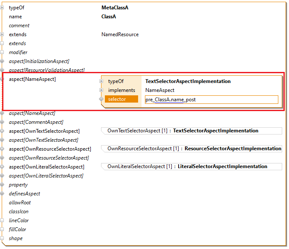Select italic extends label
Screen dimensions: 289x249
[17, 43]
